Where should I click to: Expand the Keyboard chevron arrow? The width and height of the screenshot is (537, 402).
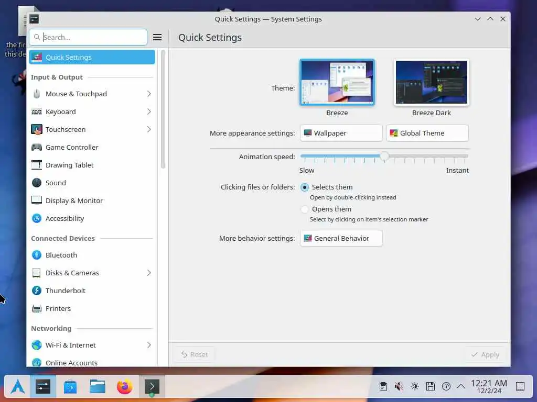click(x=149, y=112)
